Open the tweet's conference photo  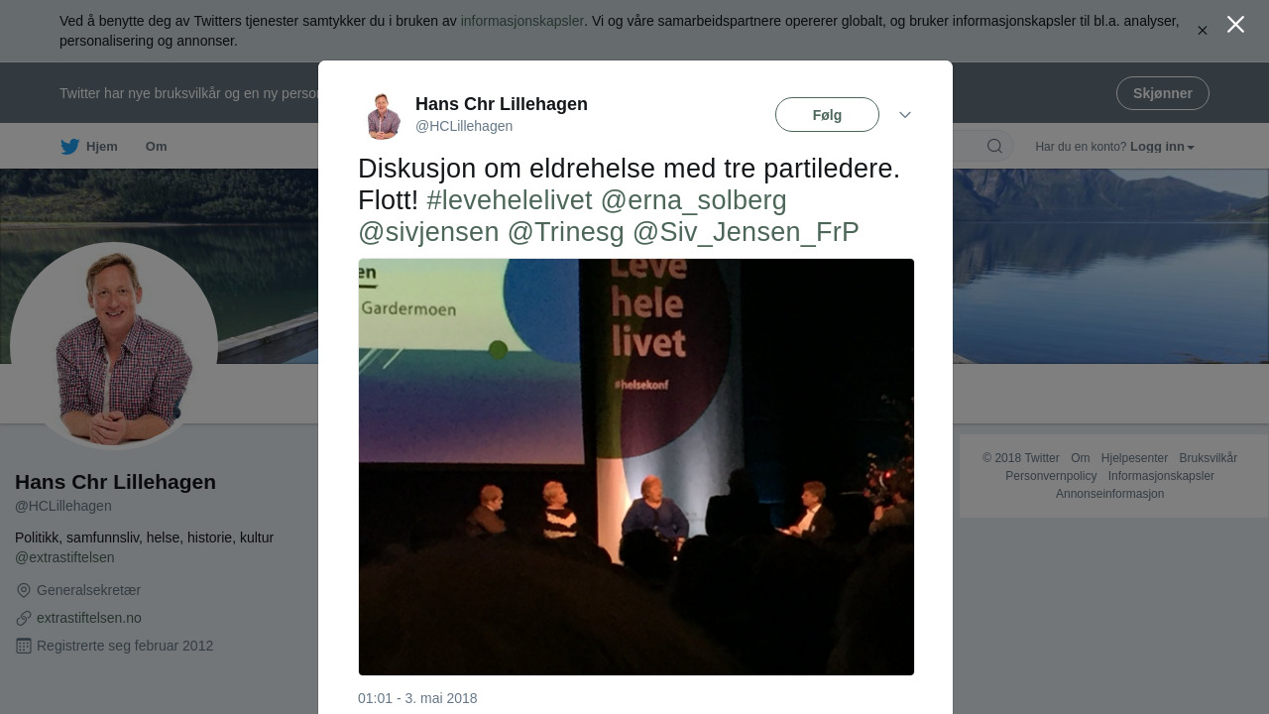click(x=636, y=467)
